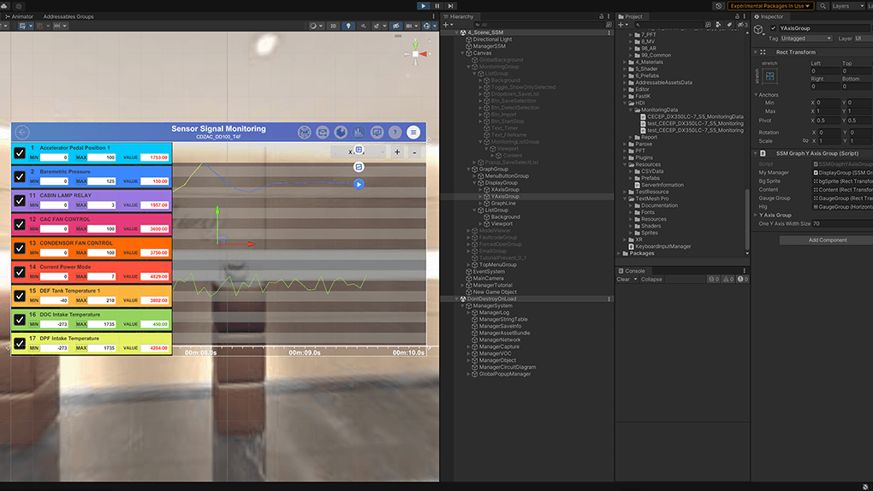The height and width of the screenshot is (491, 873).
Task: Toggle the DEF Tank Temperature 1 checkbox
Action: coord(20,296)
